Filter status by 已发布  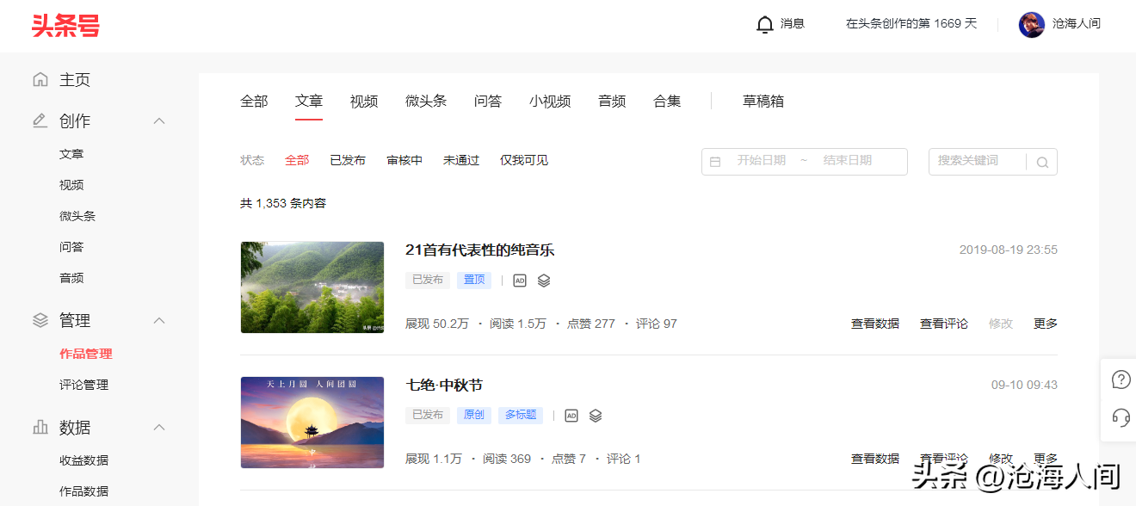[x=348, y=161]
